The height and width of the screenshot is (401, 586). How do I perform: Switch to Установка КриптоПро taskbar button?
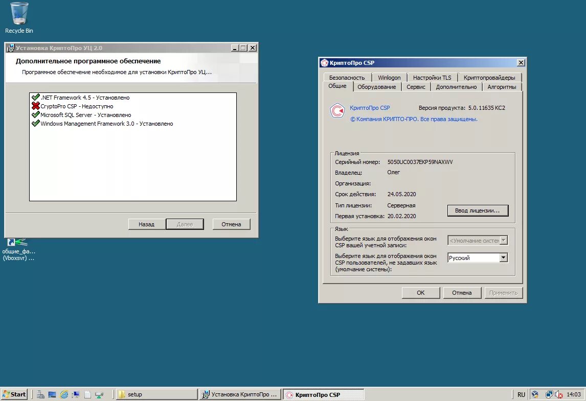pos(240,394)
